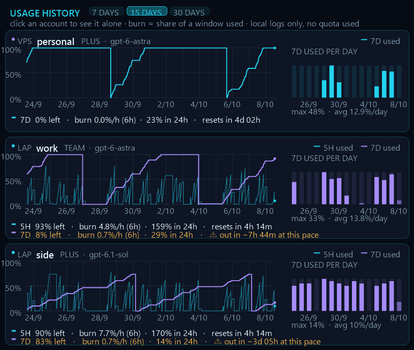Click 'out in ~7h 44m at this pace'
Image resolution: width=414 pixels, height=350 pixels.
click(x=269, y=235)
